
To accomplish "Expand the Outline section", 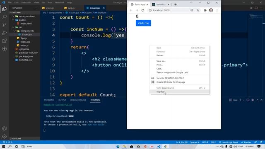I will tap(17, 139).
